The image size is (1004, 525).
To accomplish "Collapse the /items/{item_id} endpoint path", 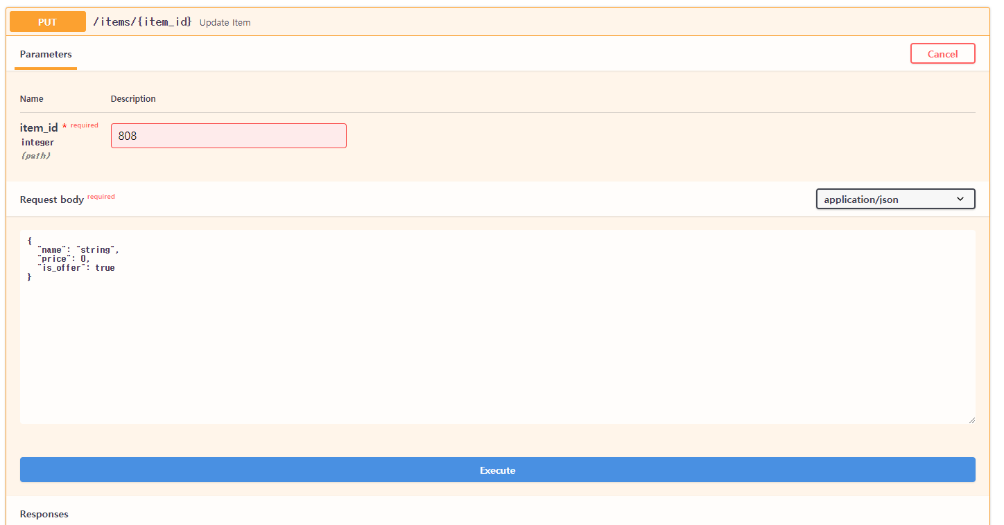I will tap(142, 21).
